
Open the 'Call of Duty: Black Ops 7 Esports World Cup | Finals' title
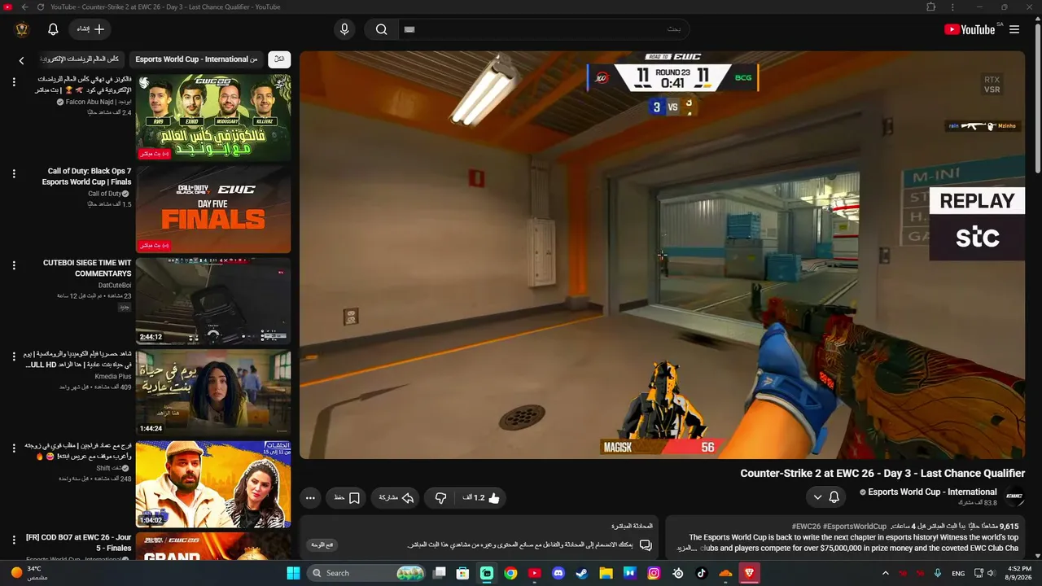(87, 177)
